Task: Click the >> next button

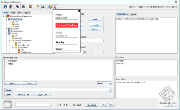Action: pos(111,105)
